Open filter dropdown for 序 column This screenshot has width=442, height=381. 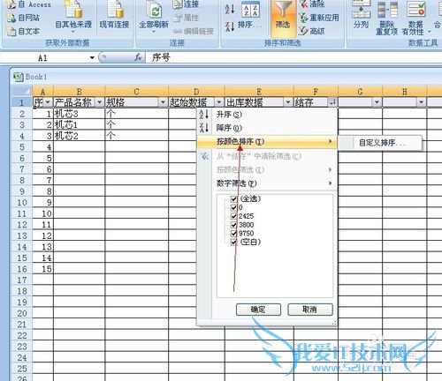48,102
